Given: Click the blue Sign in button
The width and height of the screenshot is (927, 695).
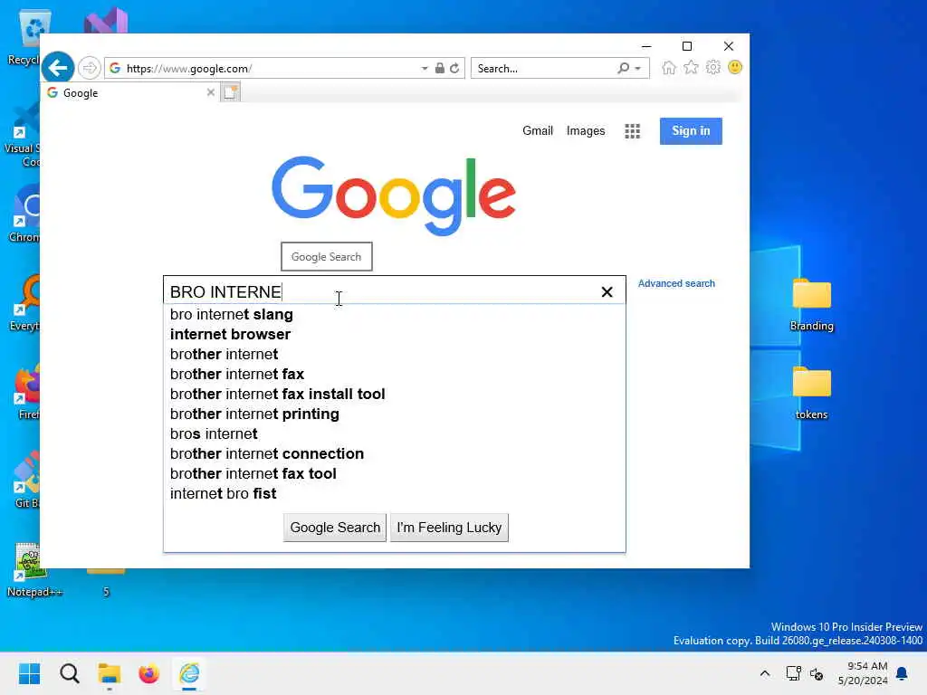Looking at the screenshot, I should click(691, 130).
